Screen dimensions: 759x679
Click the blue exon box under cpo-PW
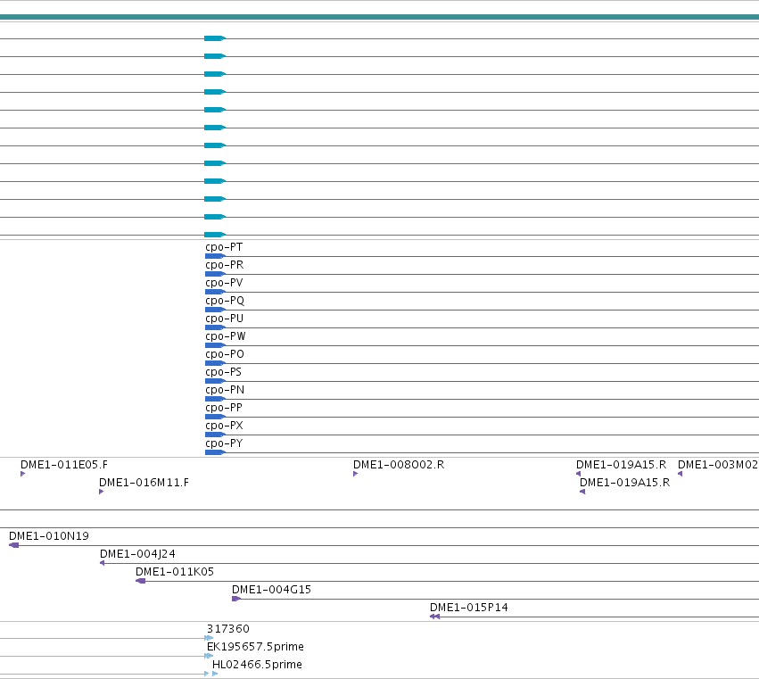[215, 345]
